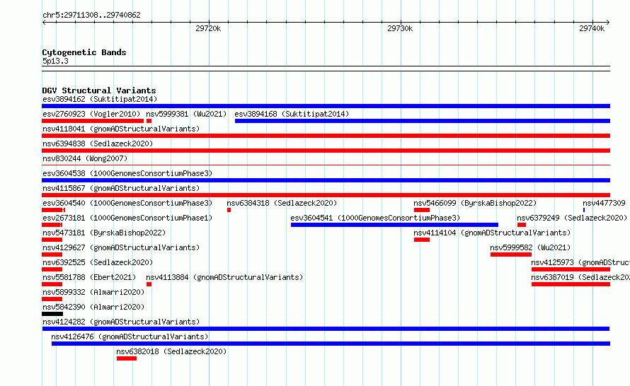630x386 pixels.
Task: Select the red bar under nsv6387019
Action: coord(571,284)
